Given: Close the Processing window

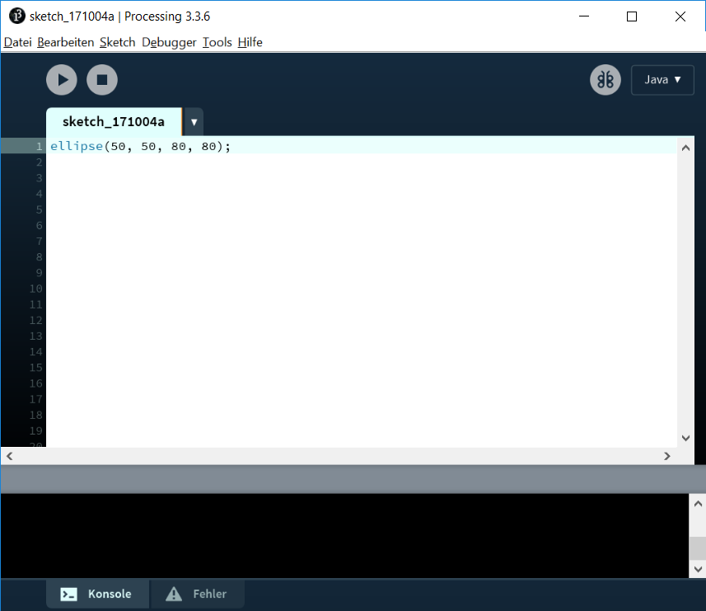Looking at the screenshot, I should [x=680, y=16].
